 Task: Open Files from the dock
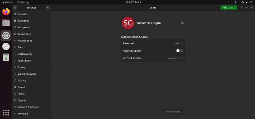[x=6, y=22]
